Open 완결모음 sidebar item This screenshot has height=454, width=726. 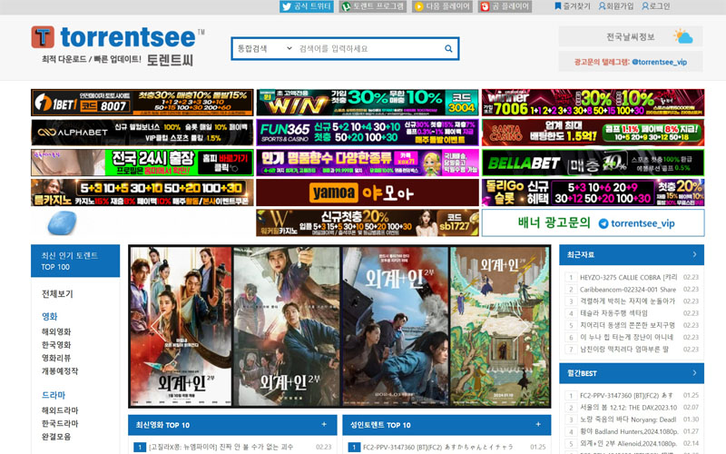point(56,437)
